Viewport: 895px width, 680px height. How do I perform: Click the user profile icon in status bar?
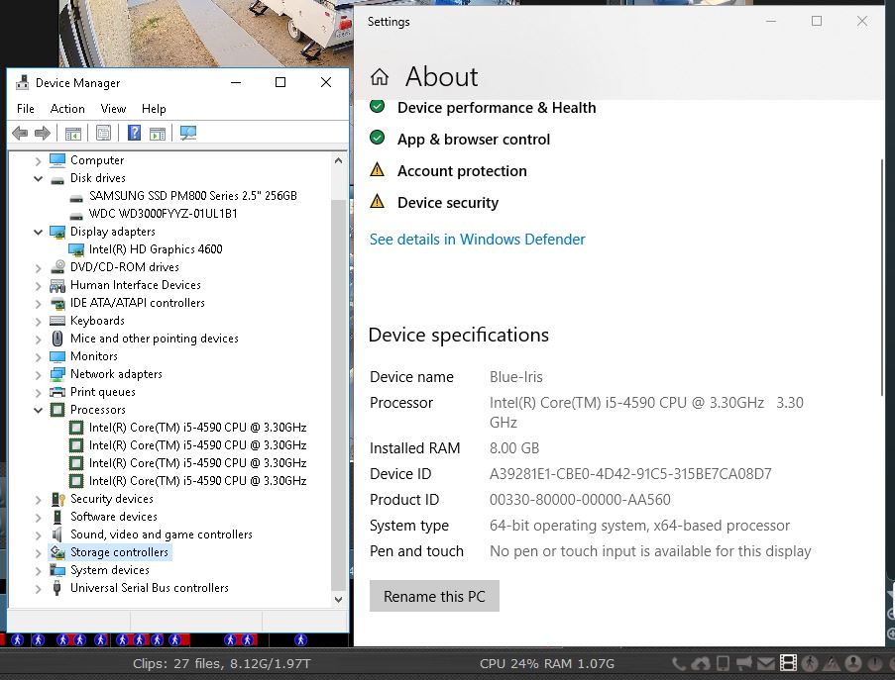pyautogui.click(x=853, y=663)
